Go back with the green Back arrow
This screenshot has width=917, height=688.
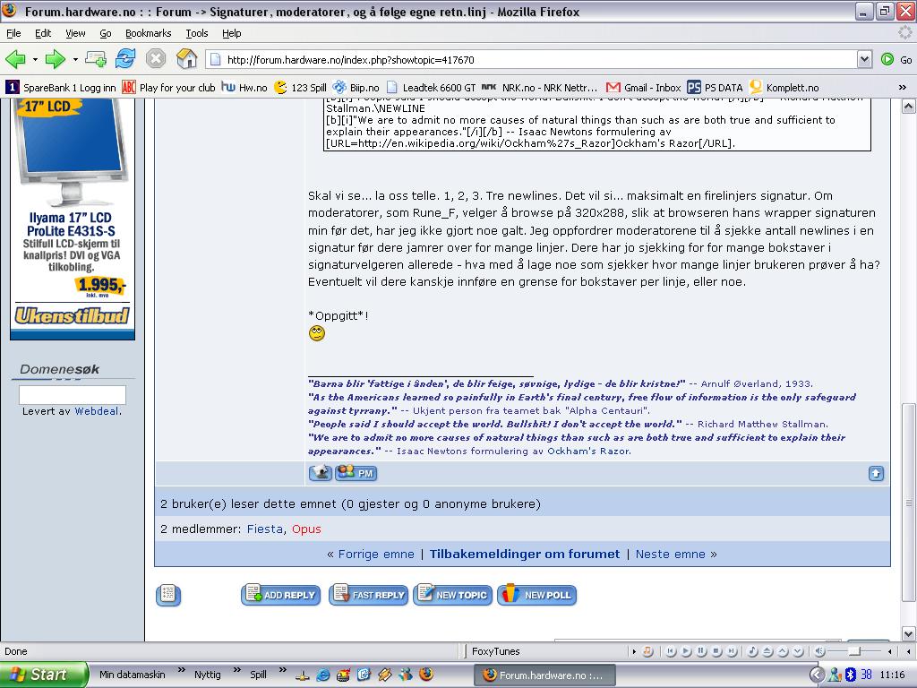(15, 59)
